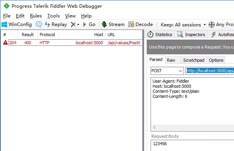Screen dimensions: 234x151
Task: Click the speech bubble comment icon
Action: pyautogui.click(x=39, y=24)
